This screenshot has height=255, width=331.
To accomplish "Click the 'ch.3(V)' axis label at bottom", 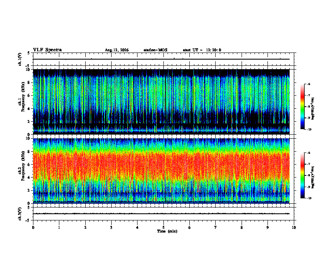I will point(20,214).
